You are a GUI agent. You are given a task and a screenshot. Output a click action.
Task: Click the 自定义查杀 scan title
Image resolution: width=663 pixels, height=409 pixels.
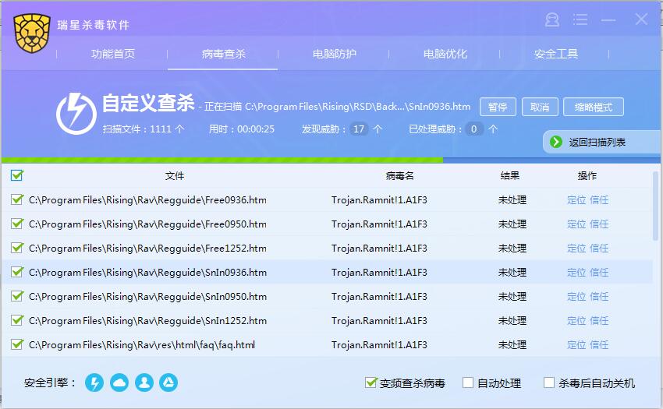(148, 103)
